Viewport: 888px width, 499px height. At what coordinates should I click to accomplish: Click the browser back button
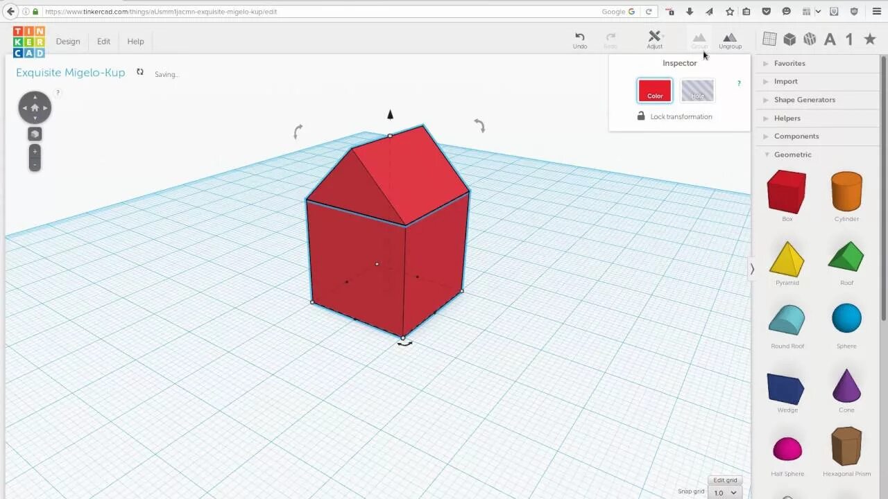point(10,11)
